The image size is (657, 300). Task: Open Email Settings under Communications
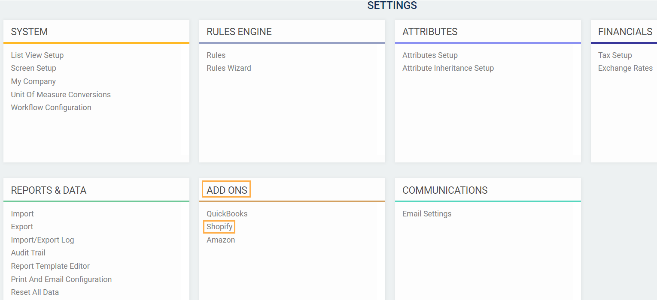[427, 214]
